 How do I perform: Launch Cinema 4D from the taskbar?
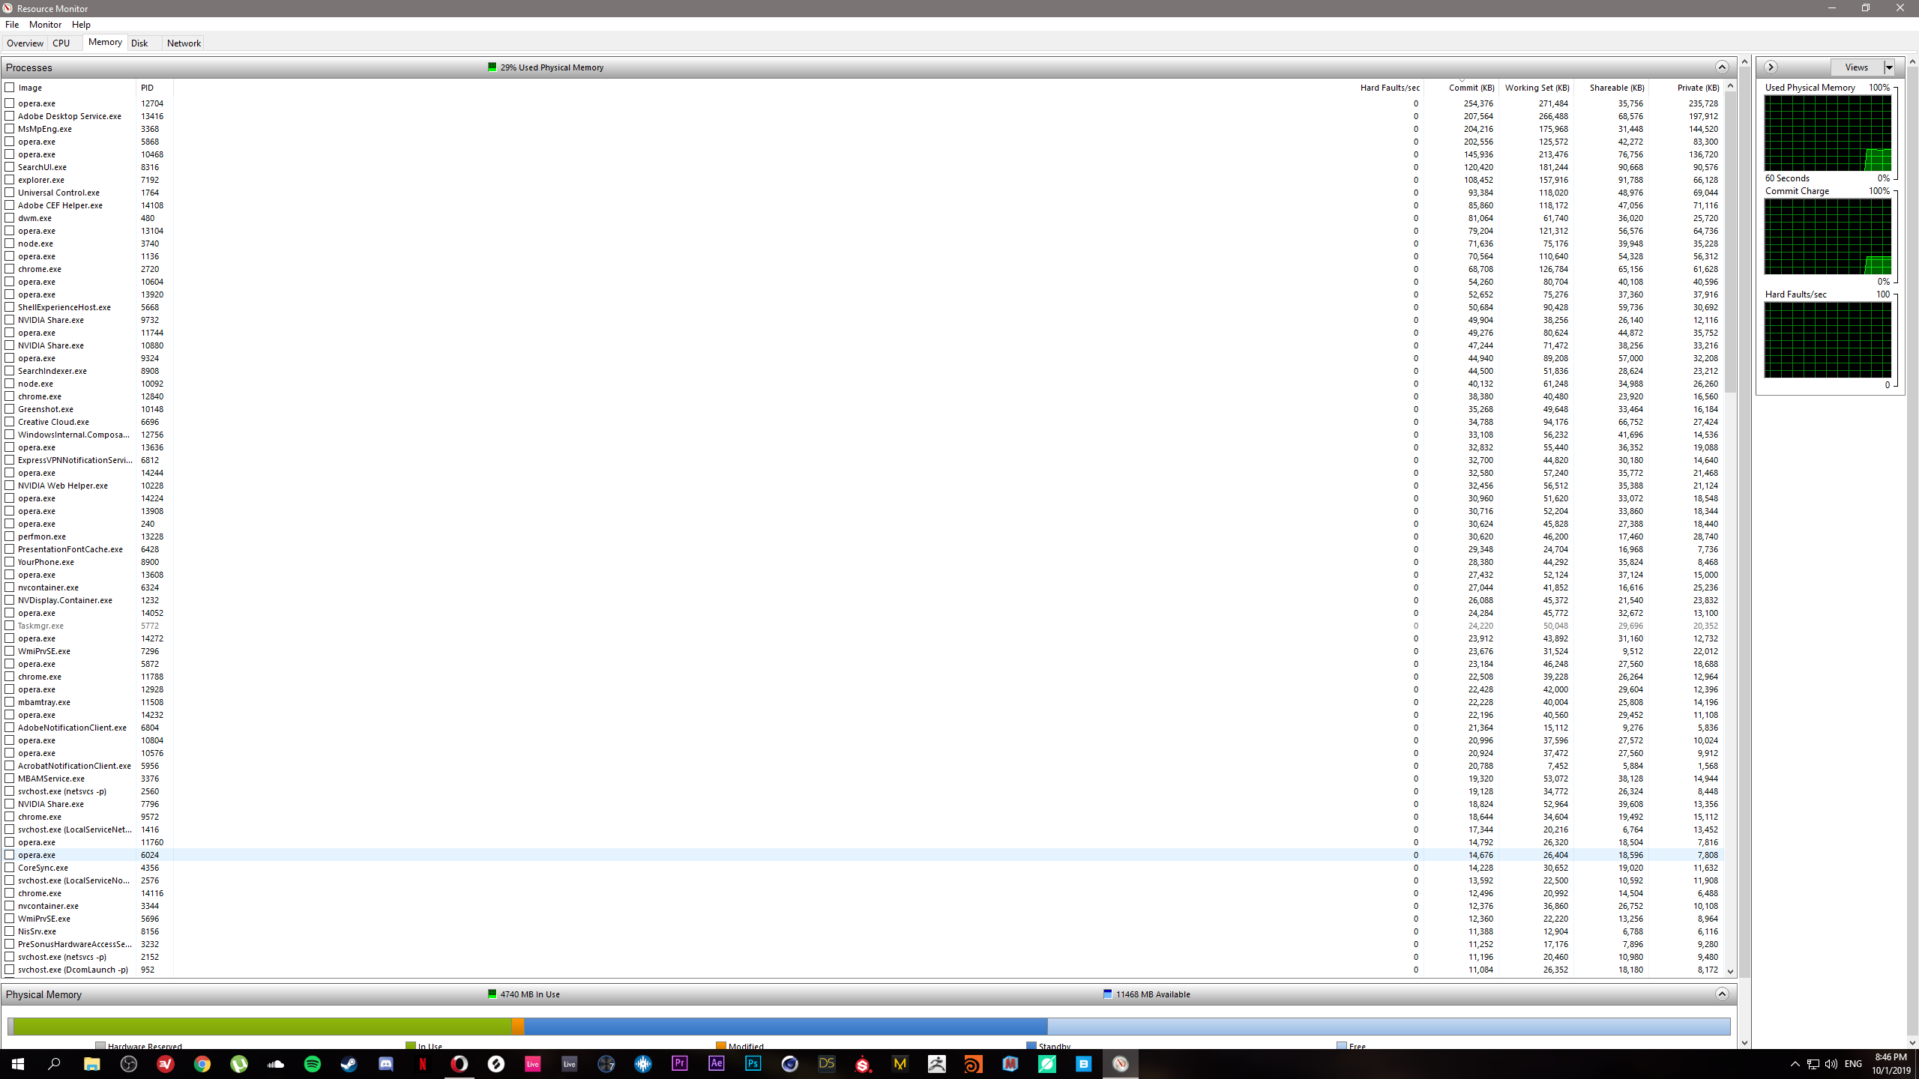[x=790, y=1063]
